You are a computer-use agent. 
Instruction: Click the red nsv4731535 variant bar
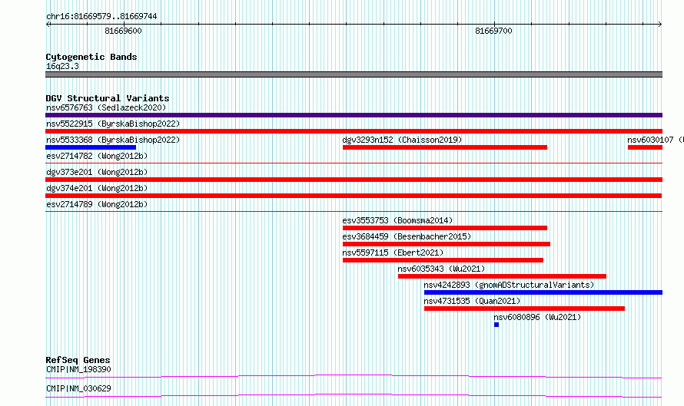click(524, 309)
